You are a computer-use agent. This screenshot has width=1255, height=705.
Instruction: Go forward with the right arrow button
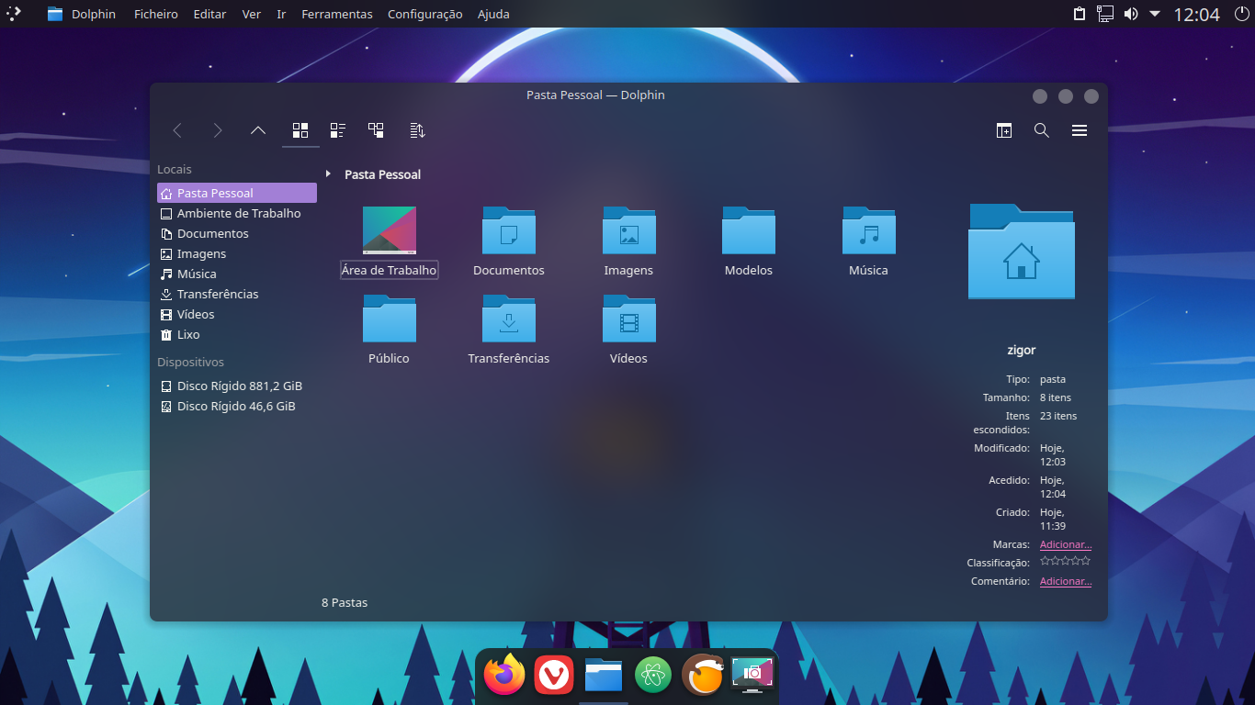coord(218,130)
